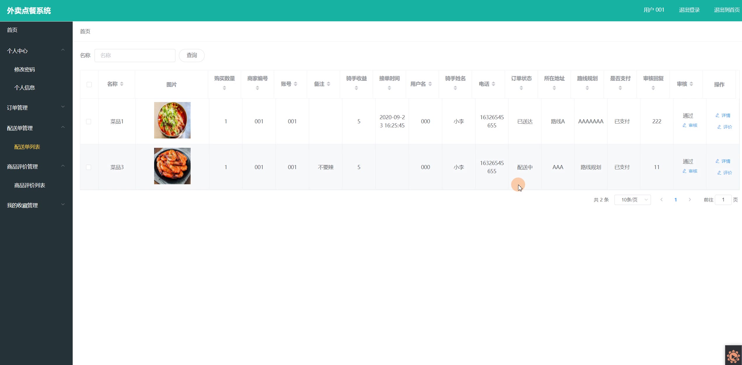The height and width of the screenshot is (365, 742).
Task: Collapse the 配送单管理 menu
Action: (36, 128)
